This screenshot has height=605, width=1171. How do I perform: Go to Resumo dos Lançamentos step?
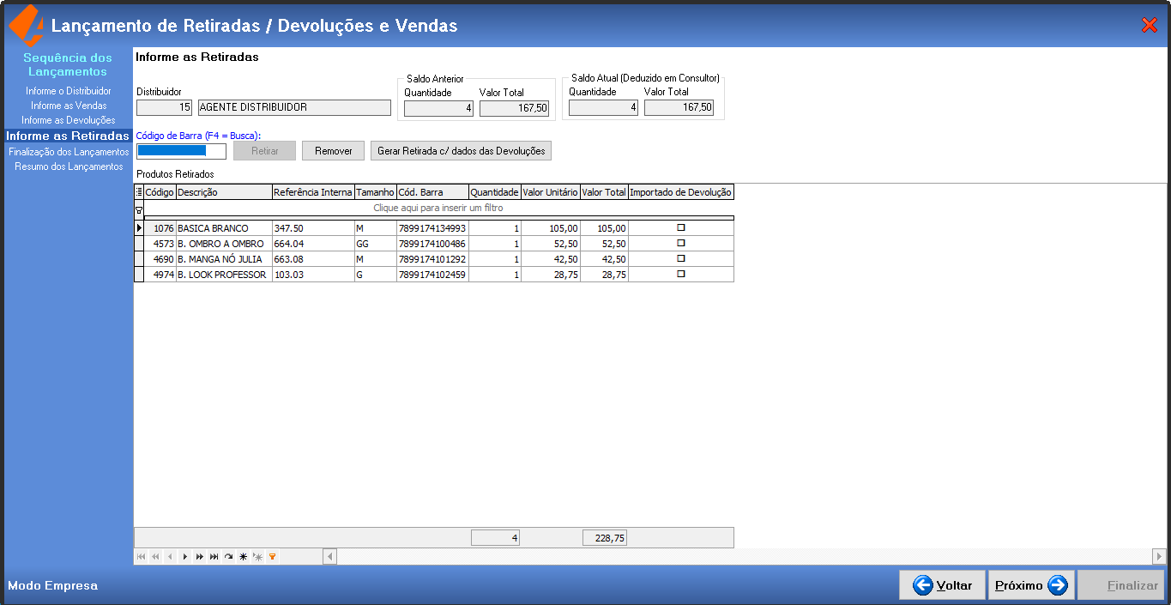69,166
